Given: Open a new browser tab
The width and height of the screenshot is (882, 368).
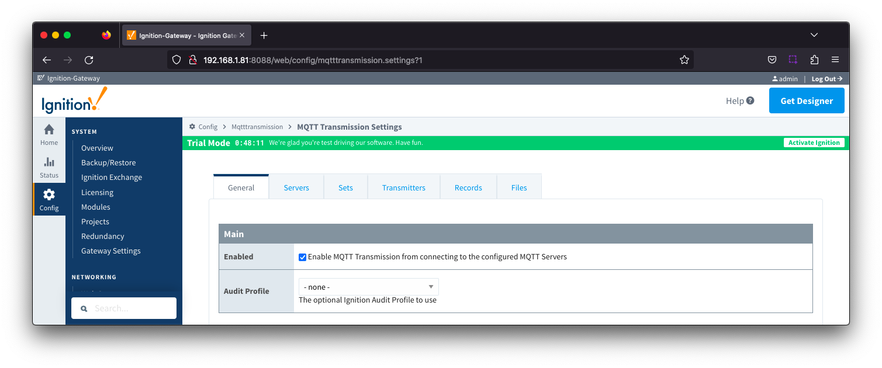Looking at the screenshot, I should coord(264,36).
